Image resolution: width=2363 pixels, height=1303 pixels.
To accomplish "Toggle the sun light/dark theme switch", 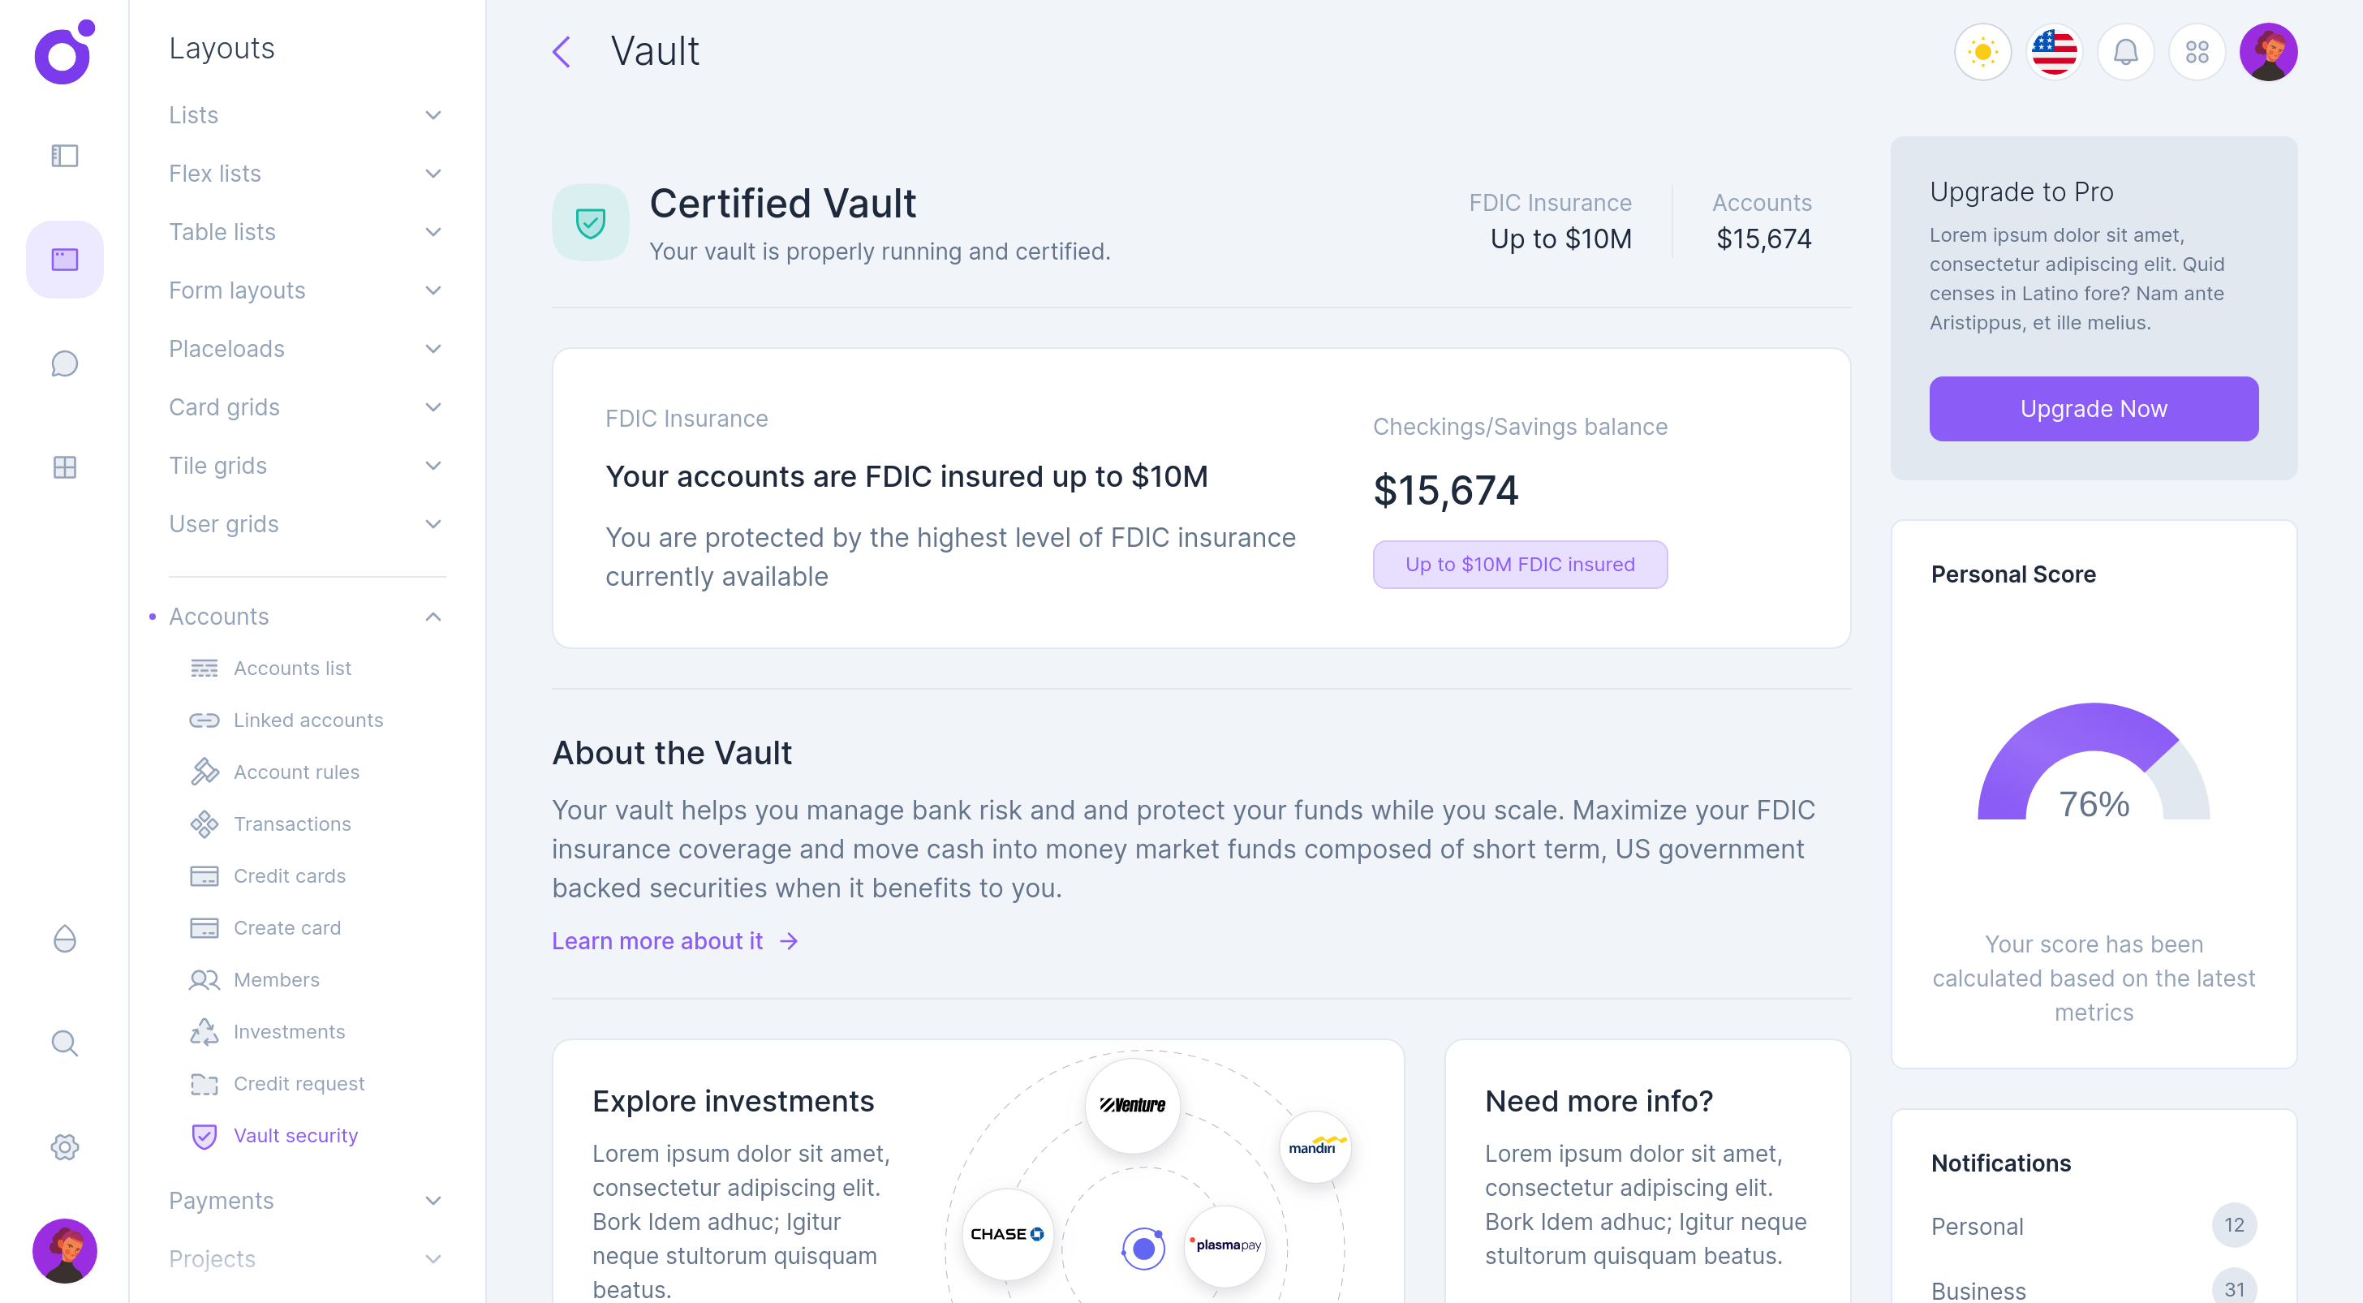I will point(1982,52).
